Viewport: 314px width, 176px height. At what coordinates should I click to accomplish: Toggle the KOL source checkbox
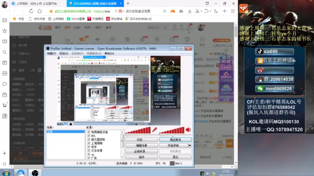tap(89, 136)
